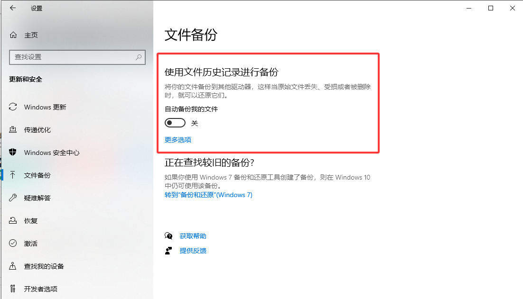Go back using the arrow icon
The image size is (523, 299).
coord(13,8)
